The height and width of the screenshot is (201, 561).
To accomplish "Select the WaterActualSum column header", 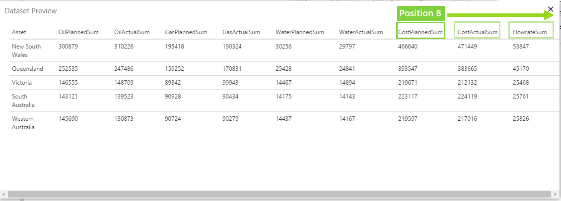I will coord(361,32).
